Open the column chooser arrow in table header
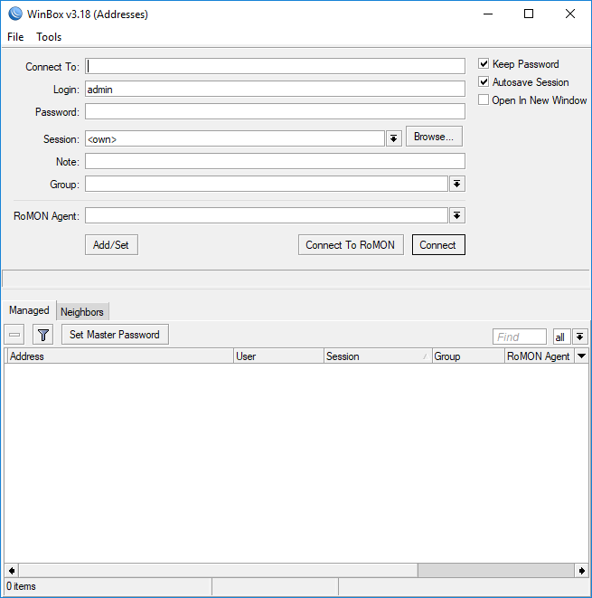The width and height of the screenshot is (592, 598). pyautogui.click(x=581, y=356)
